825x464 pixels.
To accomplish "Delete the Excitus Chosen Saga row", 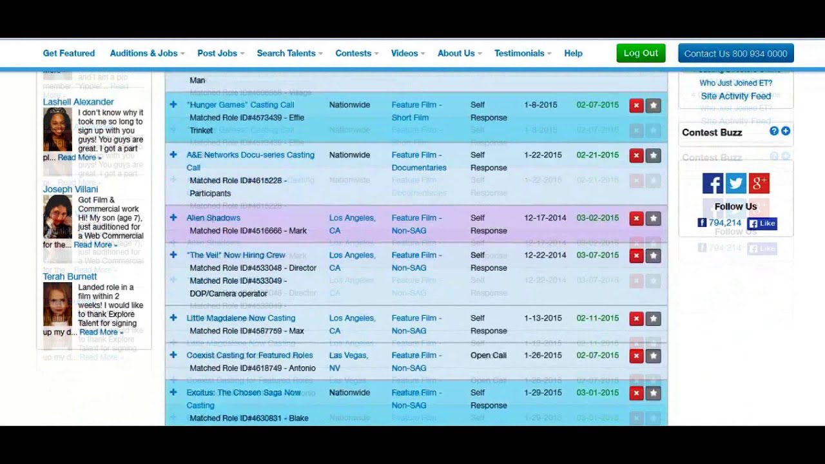I will tap(636, 393).
